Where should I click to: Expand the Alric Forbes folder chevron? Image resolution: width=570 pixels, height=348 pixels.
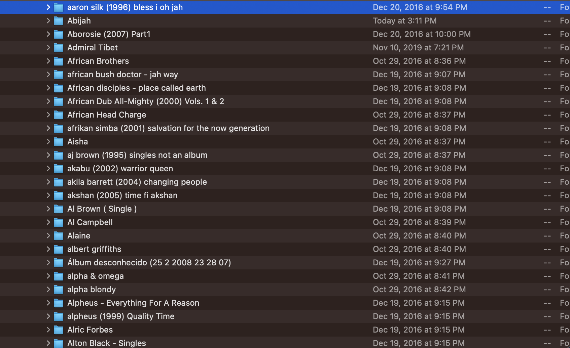tap(48, 330)
